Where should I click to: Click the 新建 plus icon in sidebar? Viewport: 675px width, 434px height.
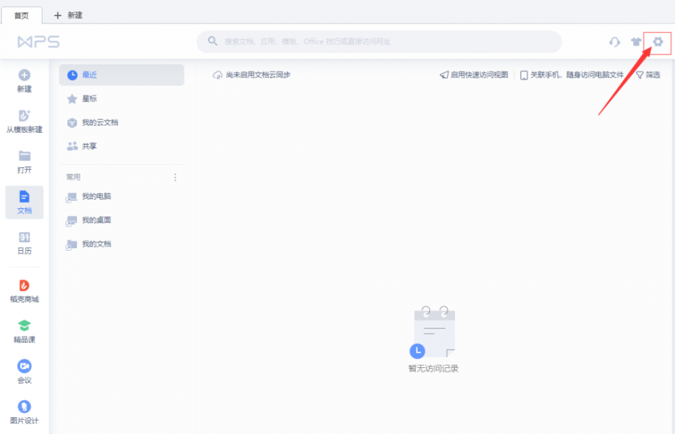click(24, 75)
